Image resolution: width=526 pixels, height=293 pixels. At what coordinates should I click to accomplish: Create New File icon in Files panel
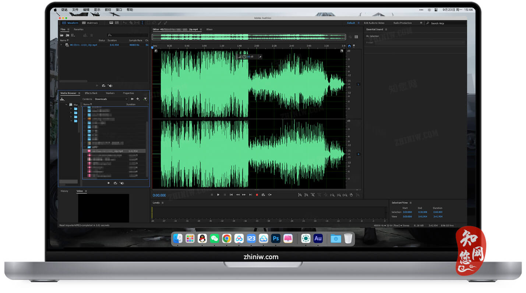pos(73,35)
